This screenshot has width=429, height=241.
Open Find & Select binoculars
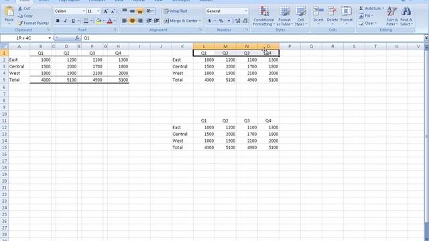pos(406,16)
